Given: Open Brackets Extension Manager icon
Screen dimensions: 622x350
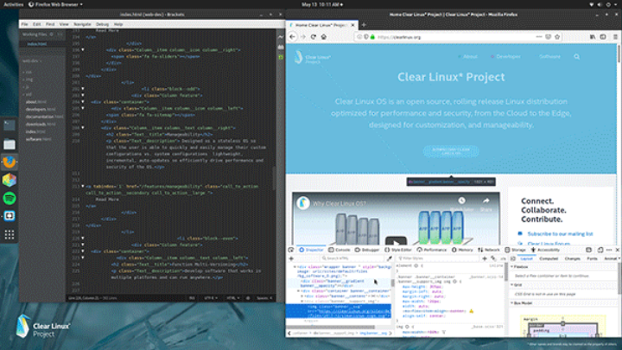Looking at the screenshot, I should 281,48.
